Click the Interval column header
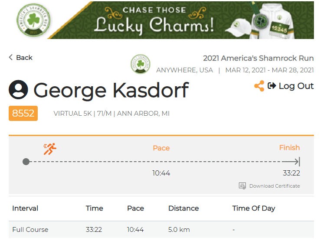This screenshot has width=320, height=244. click(x=25, y=208)
